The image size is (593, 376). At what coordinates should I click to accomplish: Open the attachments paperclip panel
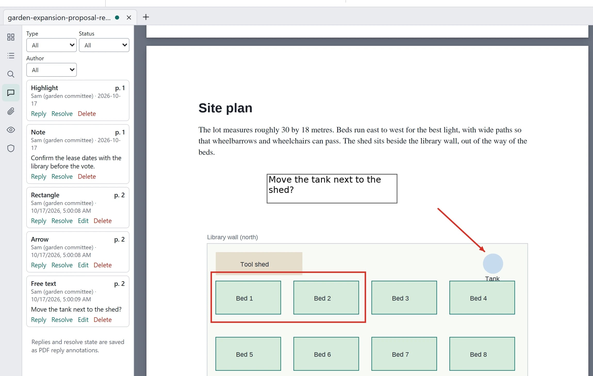click(x=11, y=111)
